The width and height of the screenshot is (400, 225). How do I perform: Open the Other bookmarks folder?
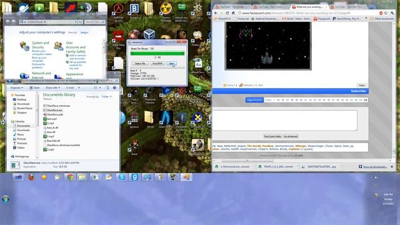point(382,19)
